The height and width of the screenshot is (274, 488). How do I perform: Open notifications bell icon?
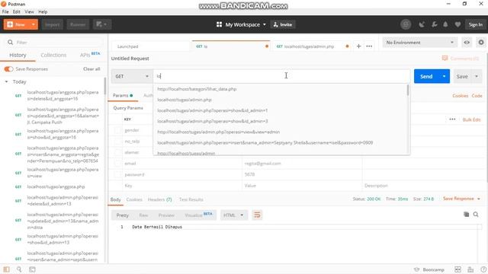pyautogui.click(x=445, y=24)
